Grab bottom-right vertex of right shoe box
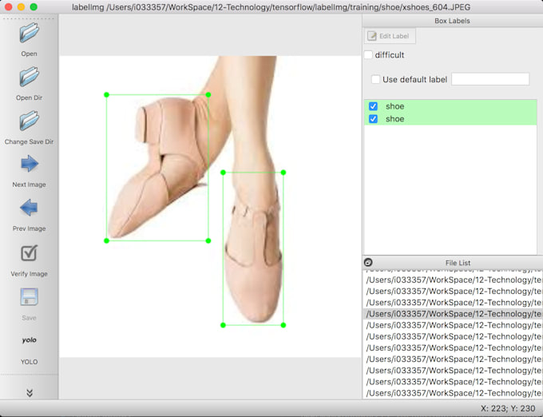This screenshot has width=543, height=417. click(x=283, y=325)
